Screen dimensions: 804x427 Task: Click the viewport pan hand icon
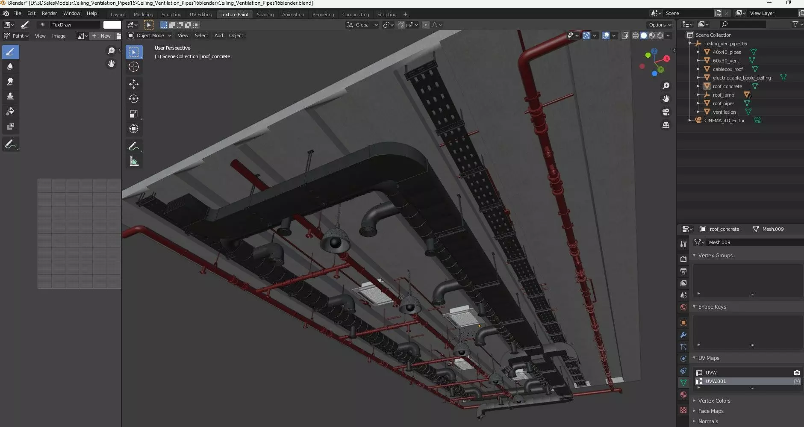pos(666,99)
